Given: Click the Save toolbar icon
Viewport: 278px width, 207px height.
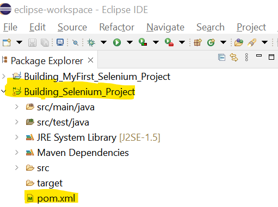Looking at the screenshot, I should [x=32, y=42].
